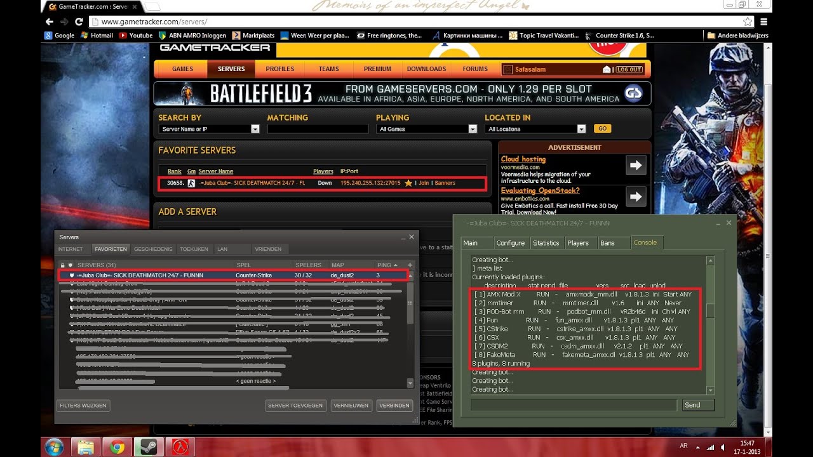Click password lock column icon in Servers list

point(62,265)
